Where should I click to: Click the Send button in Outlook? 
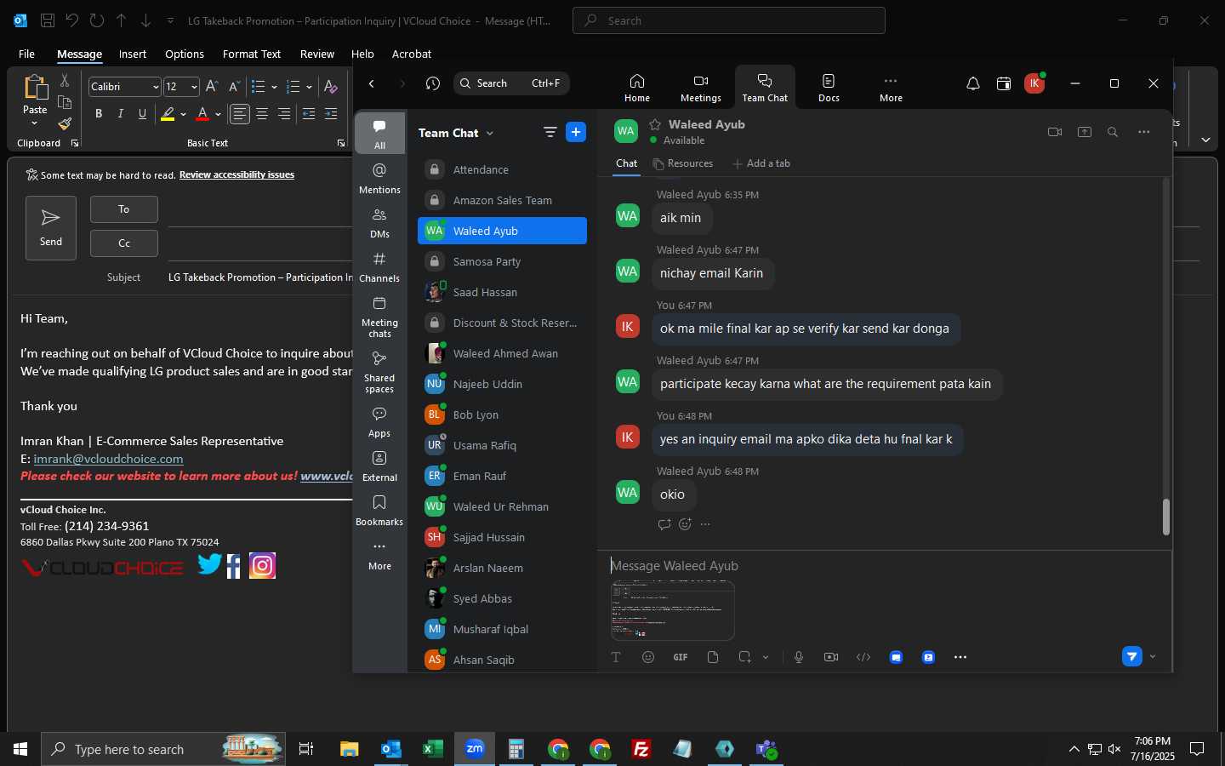51,228
